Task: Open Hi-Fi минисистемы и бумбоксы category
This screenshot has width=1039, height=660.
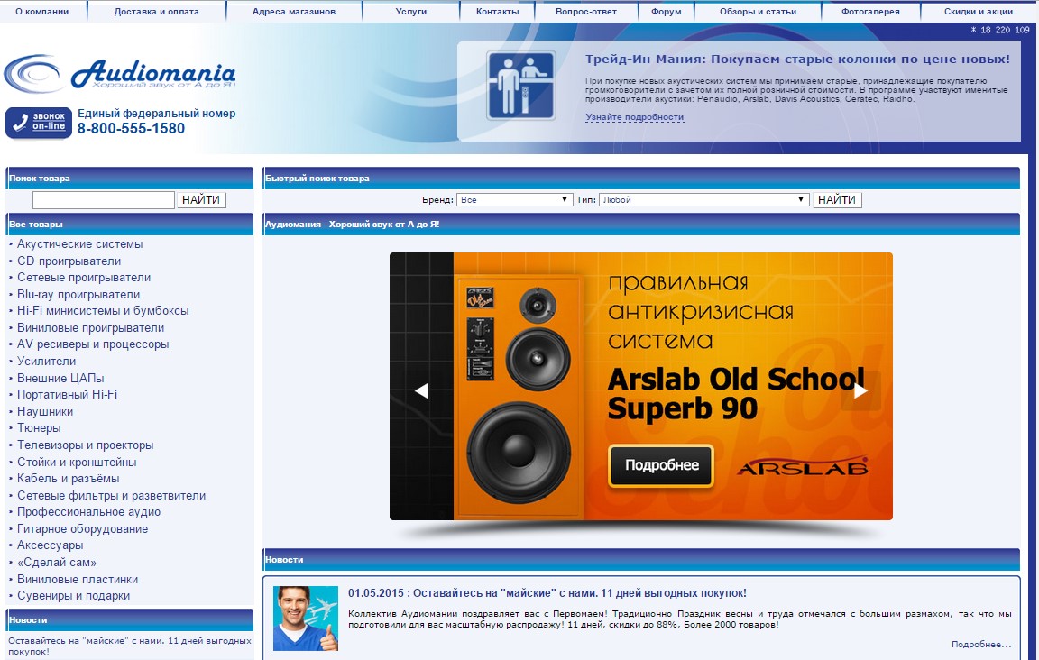Action: (103, 311)
